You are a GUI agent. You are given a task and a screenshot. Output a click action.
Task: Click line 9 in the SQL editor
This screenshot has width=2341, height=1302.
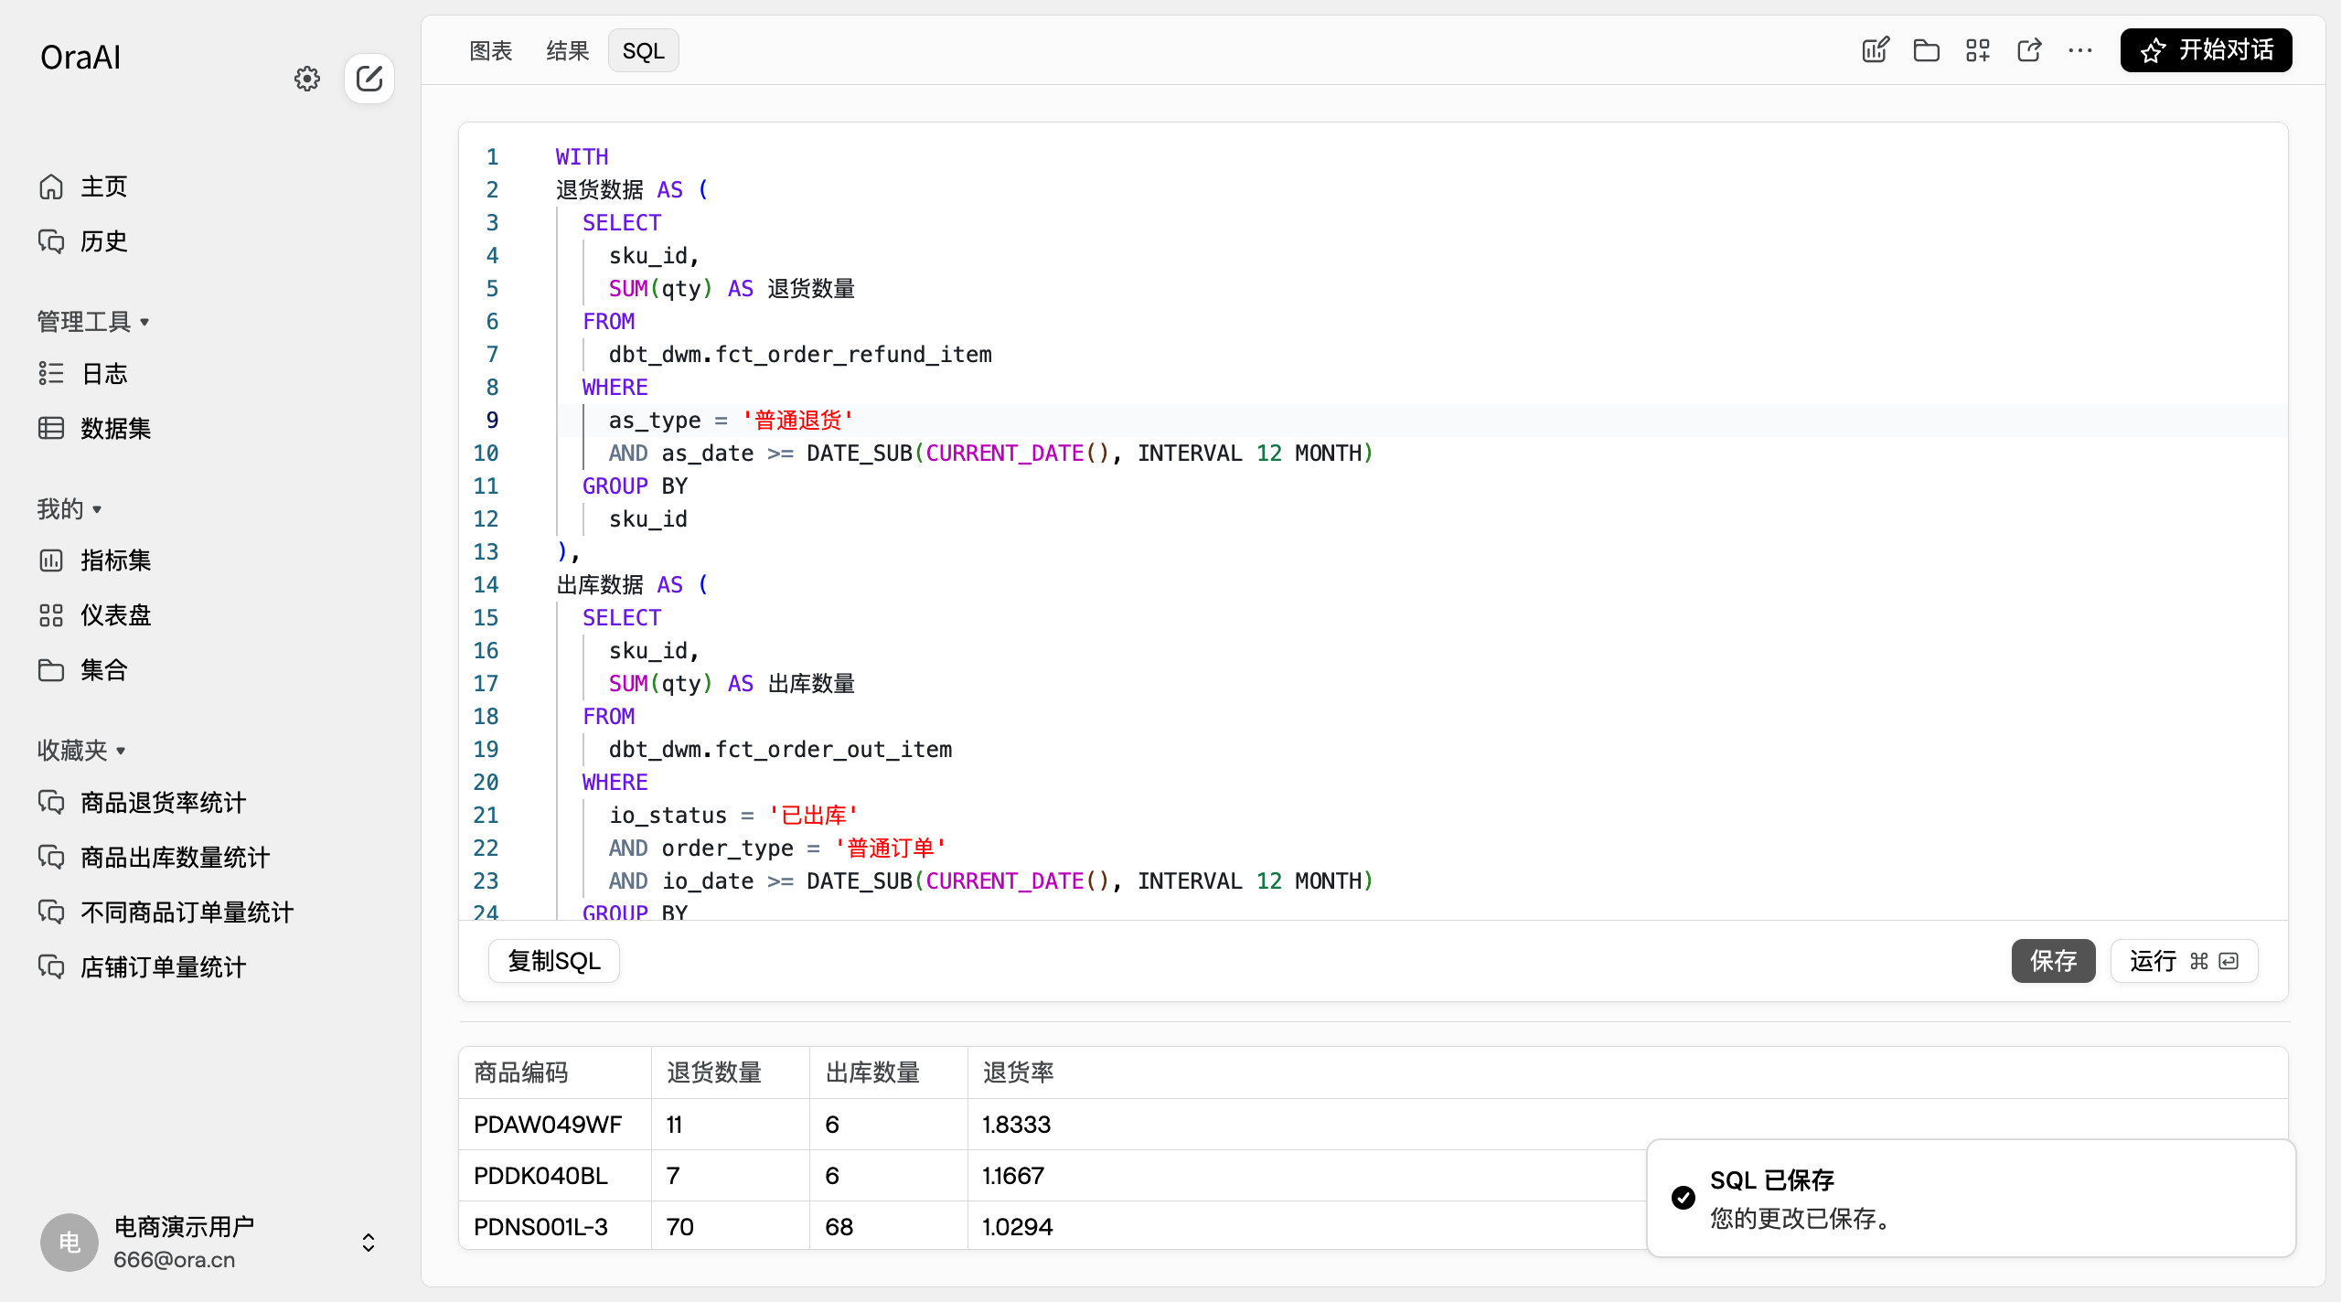click(x=732, y=421)
